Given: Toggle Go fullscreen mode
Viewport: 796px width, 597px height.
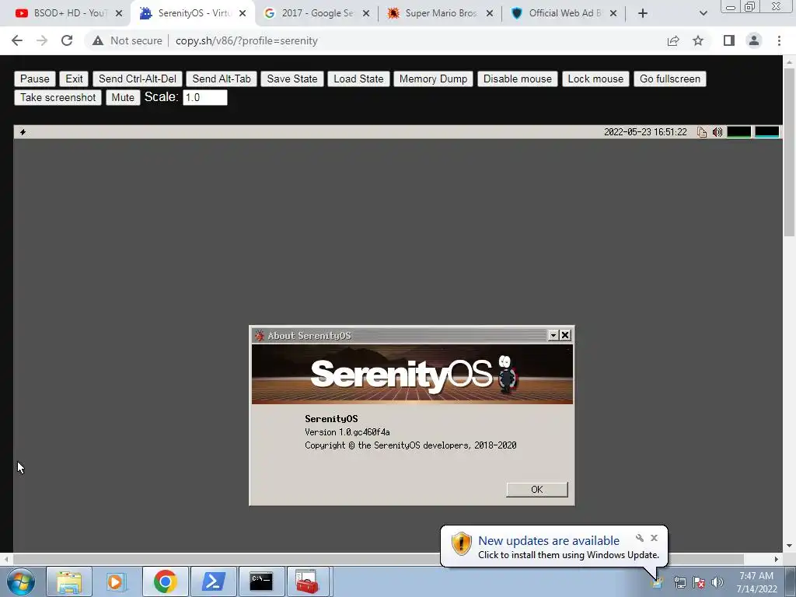Looking at the screenshot, I should pos(669,79).
